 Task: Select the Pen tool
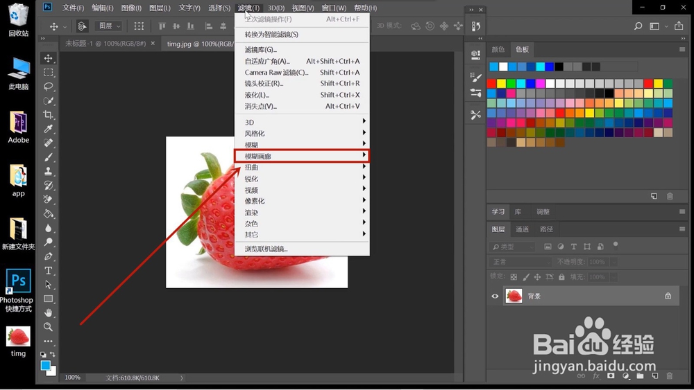click(49, 256)
